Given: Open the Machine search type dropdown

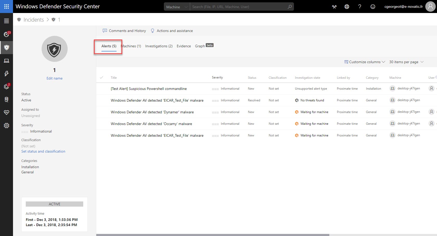Looking at the screenshot, I should click(x=177, y=7).
